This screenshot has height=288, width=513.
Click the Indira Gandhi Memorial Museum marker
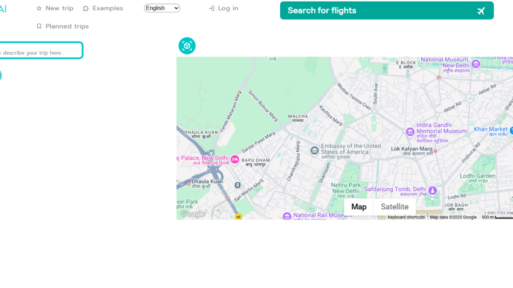(410, 132)
